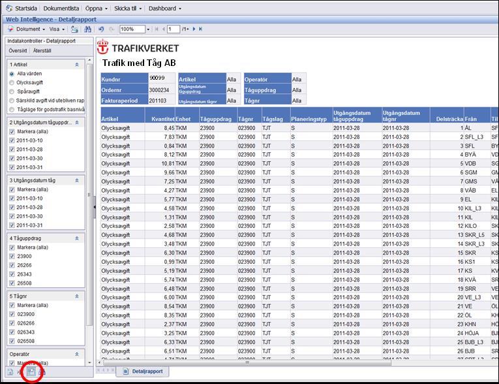Collapse the 1 Artikel section
499x384 pixels.
tap(77, 65)
